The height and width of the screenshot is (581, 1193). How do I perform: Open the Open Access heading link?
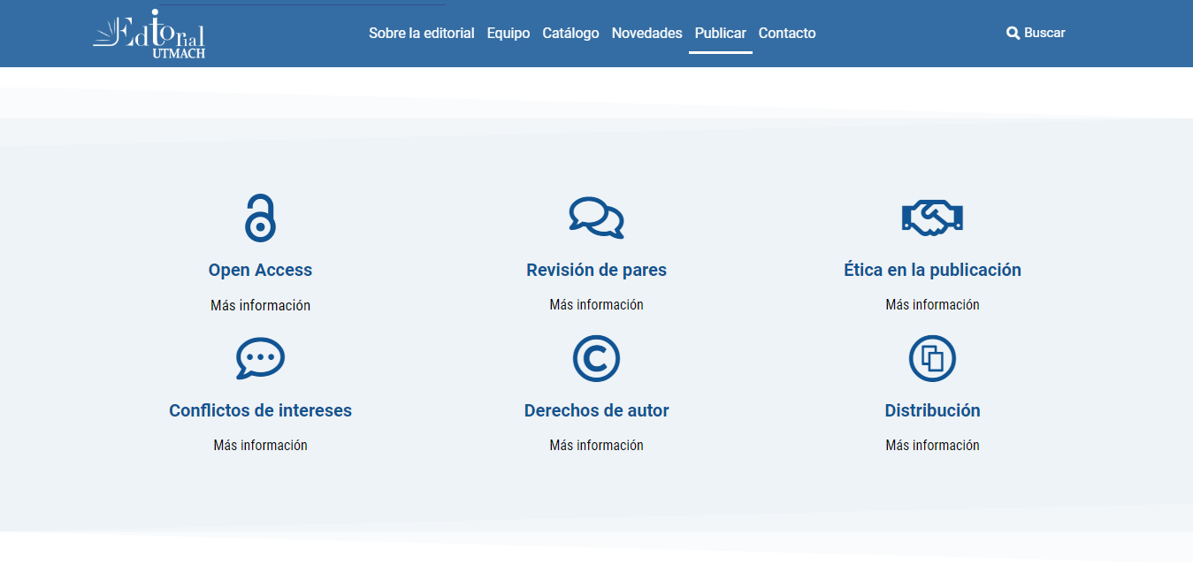(x=260, y=270)
